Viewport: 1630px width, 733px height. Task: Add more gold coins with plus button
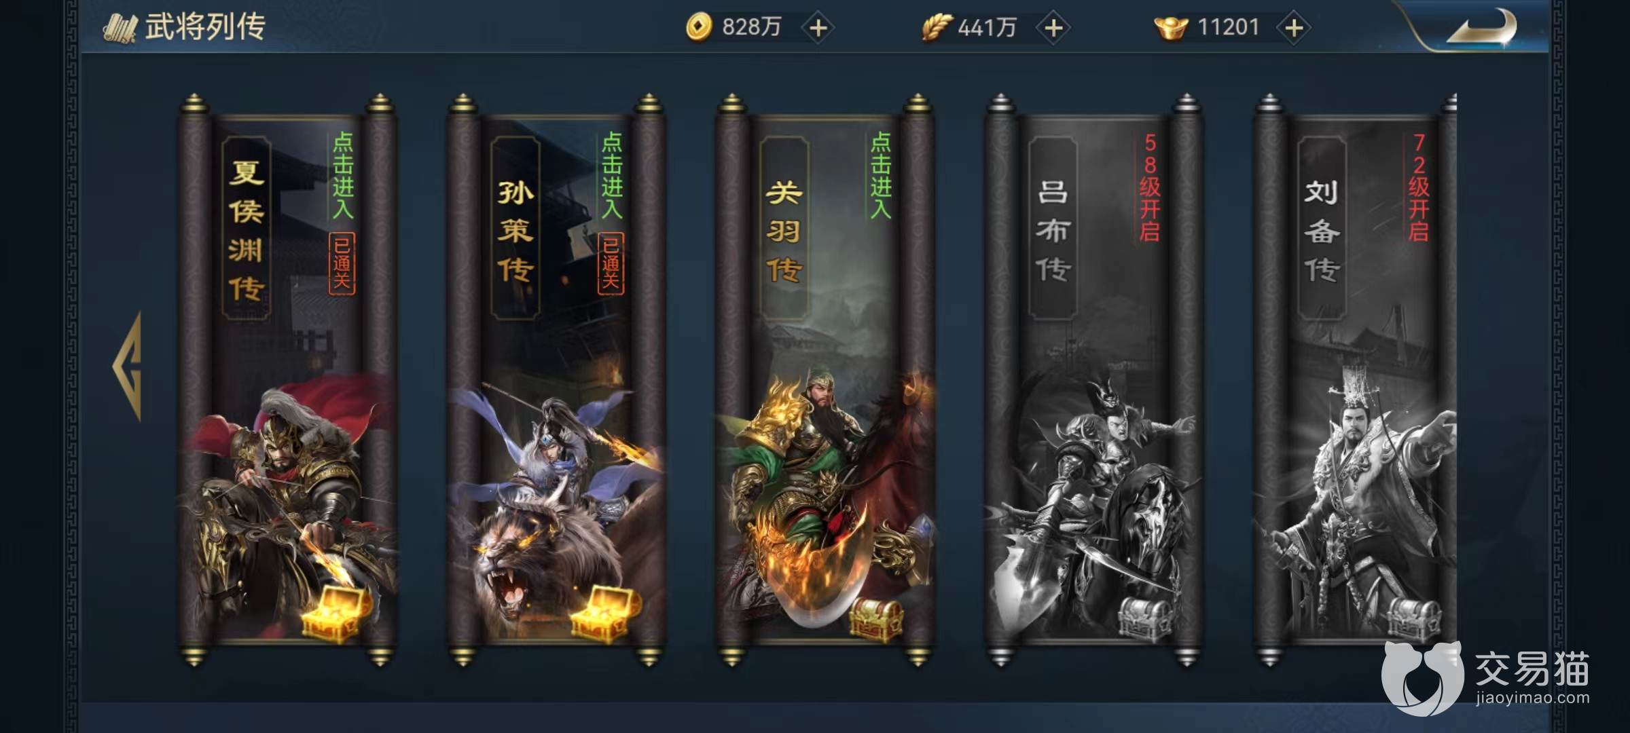(818, 28)
